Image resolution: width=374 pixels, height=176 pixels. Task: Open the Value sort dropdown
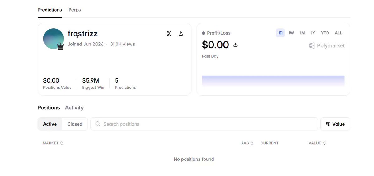(x=335, y=124)
